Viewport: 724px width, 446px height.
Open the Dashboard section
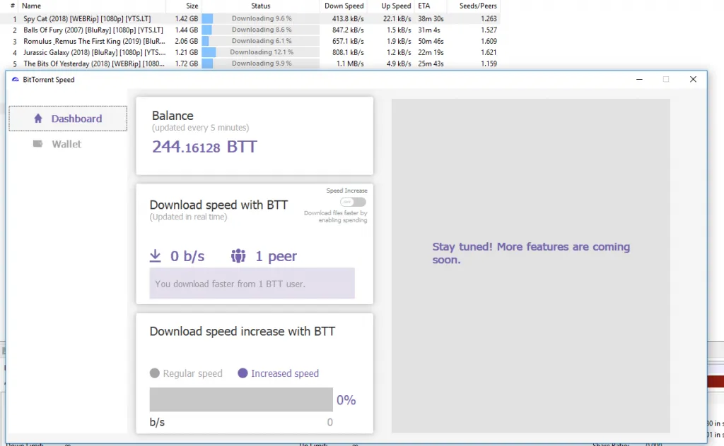[68, 119]
